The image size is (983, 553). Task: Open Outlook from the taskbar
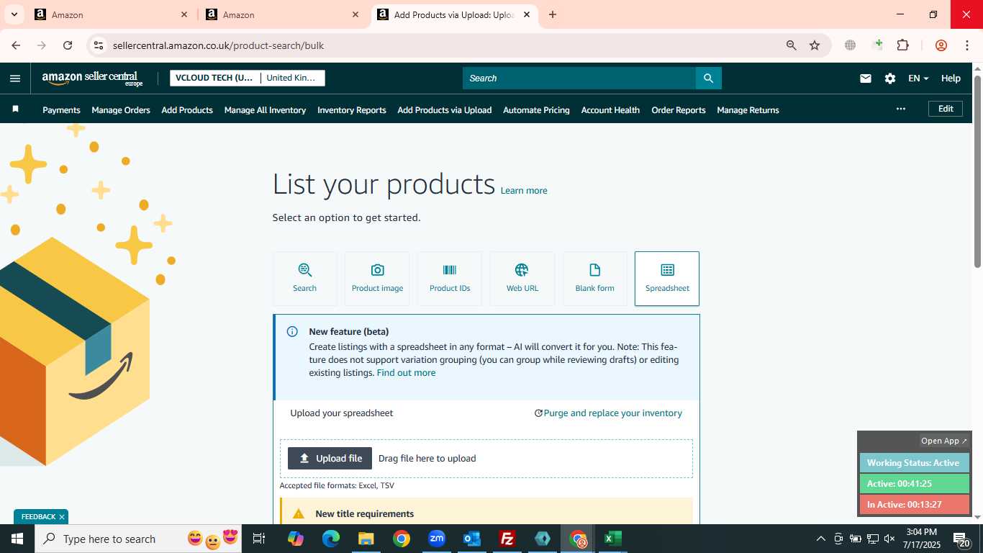pos(472,539)
